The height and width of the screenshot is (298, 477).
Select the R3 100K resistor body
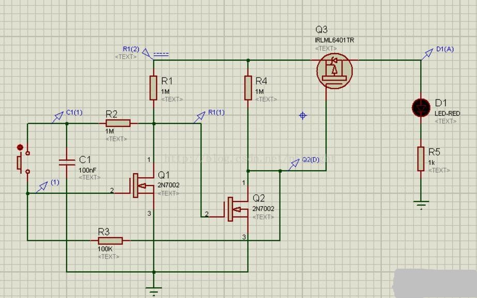[110, 241]
